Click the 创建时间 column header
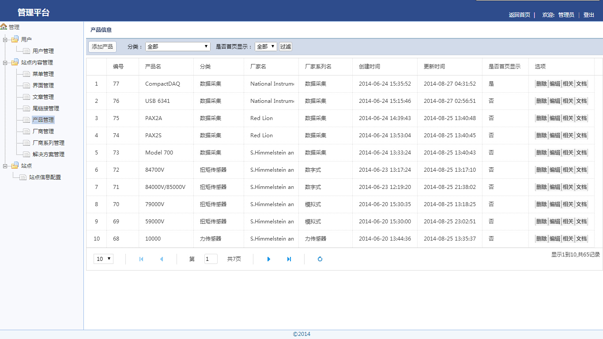 pyautogui.click(x=385, y=67)
